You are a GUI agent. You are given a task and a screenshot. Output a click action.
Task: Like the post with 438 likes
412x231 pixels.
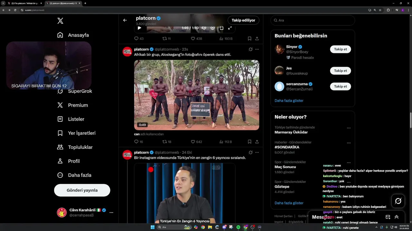[196, 38]
